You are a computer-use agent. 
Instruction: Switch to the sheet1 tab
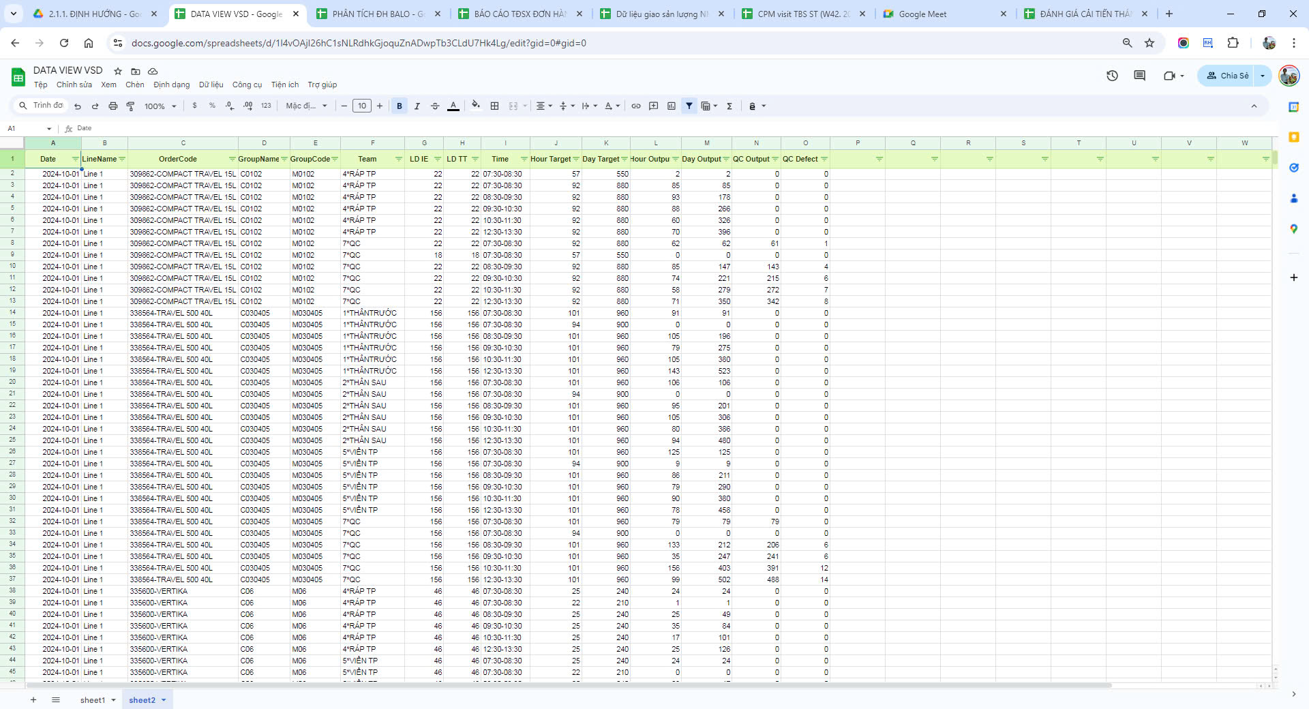pos(93,700)
